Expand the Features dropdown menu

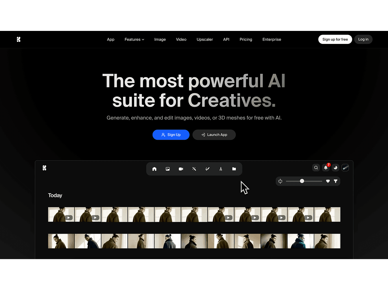click(x=134, y=39)
